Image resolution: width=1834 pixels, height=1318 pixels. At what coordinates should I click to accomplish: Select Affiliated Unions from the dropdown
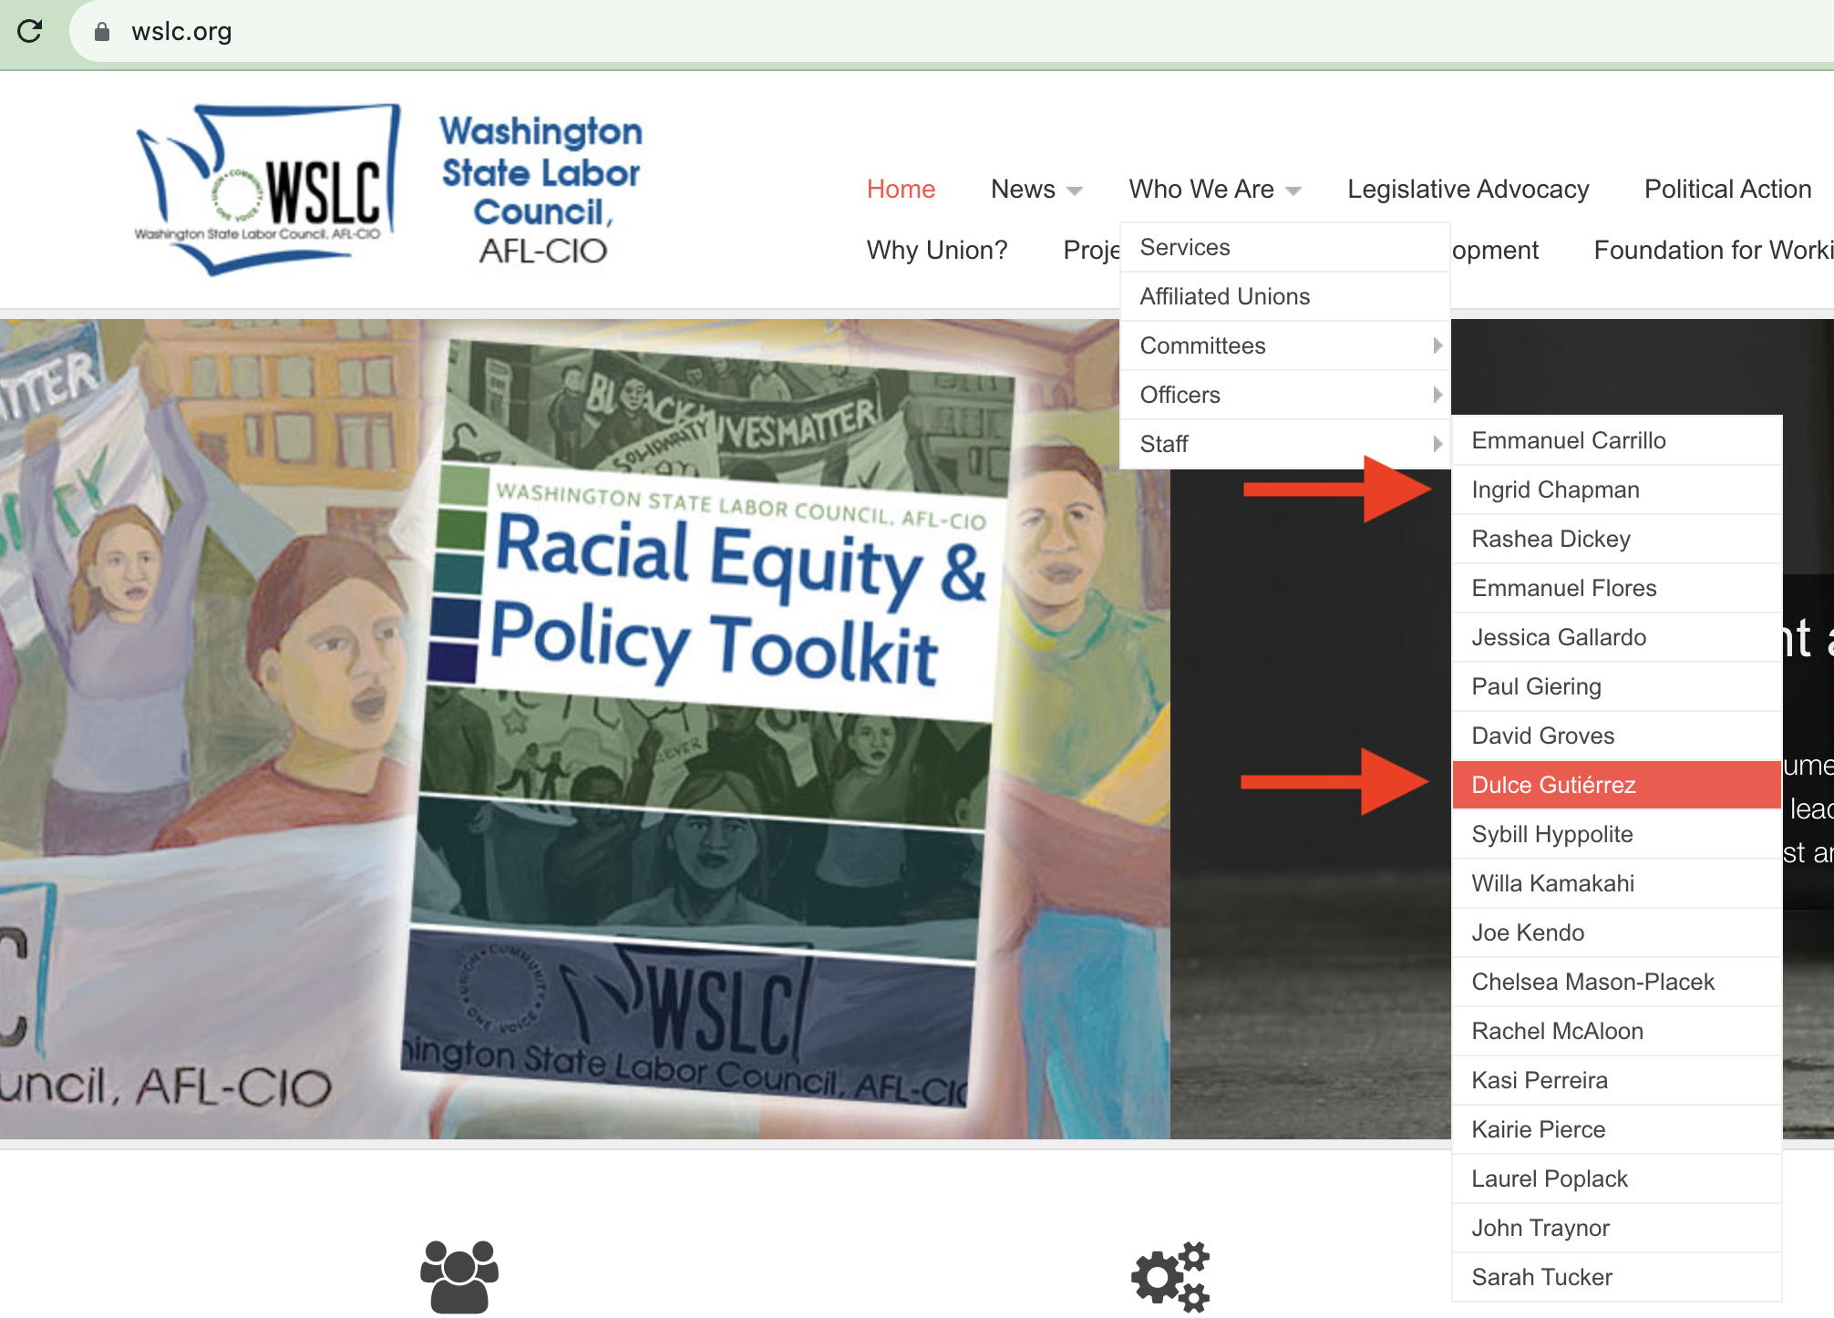tap(1284, 296)
